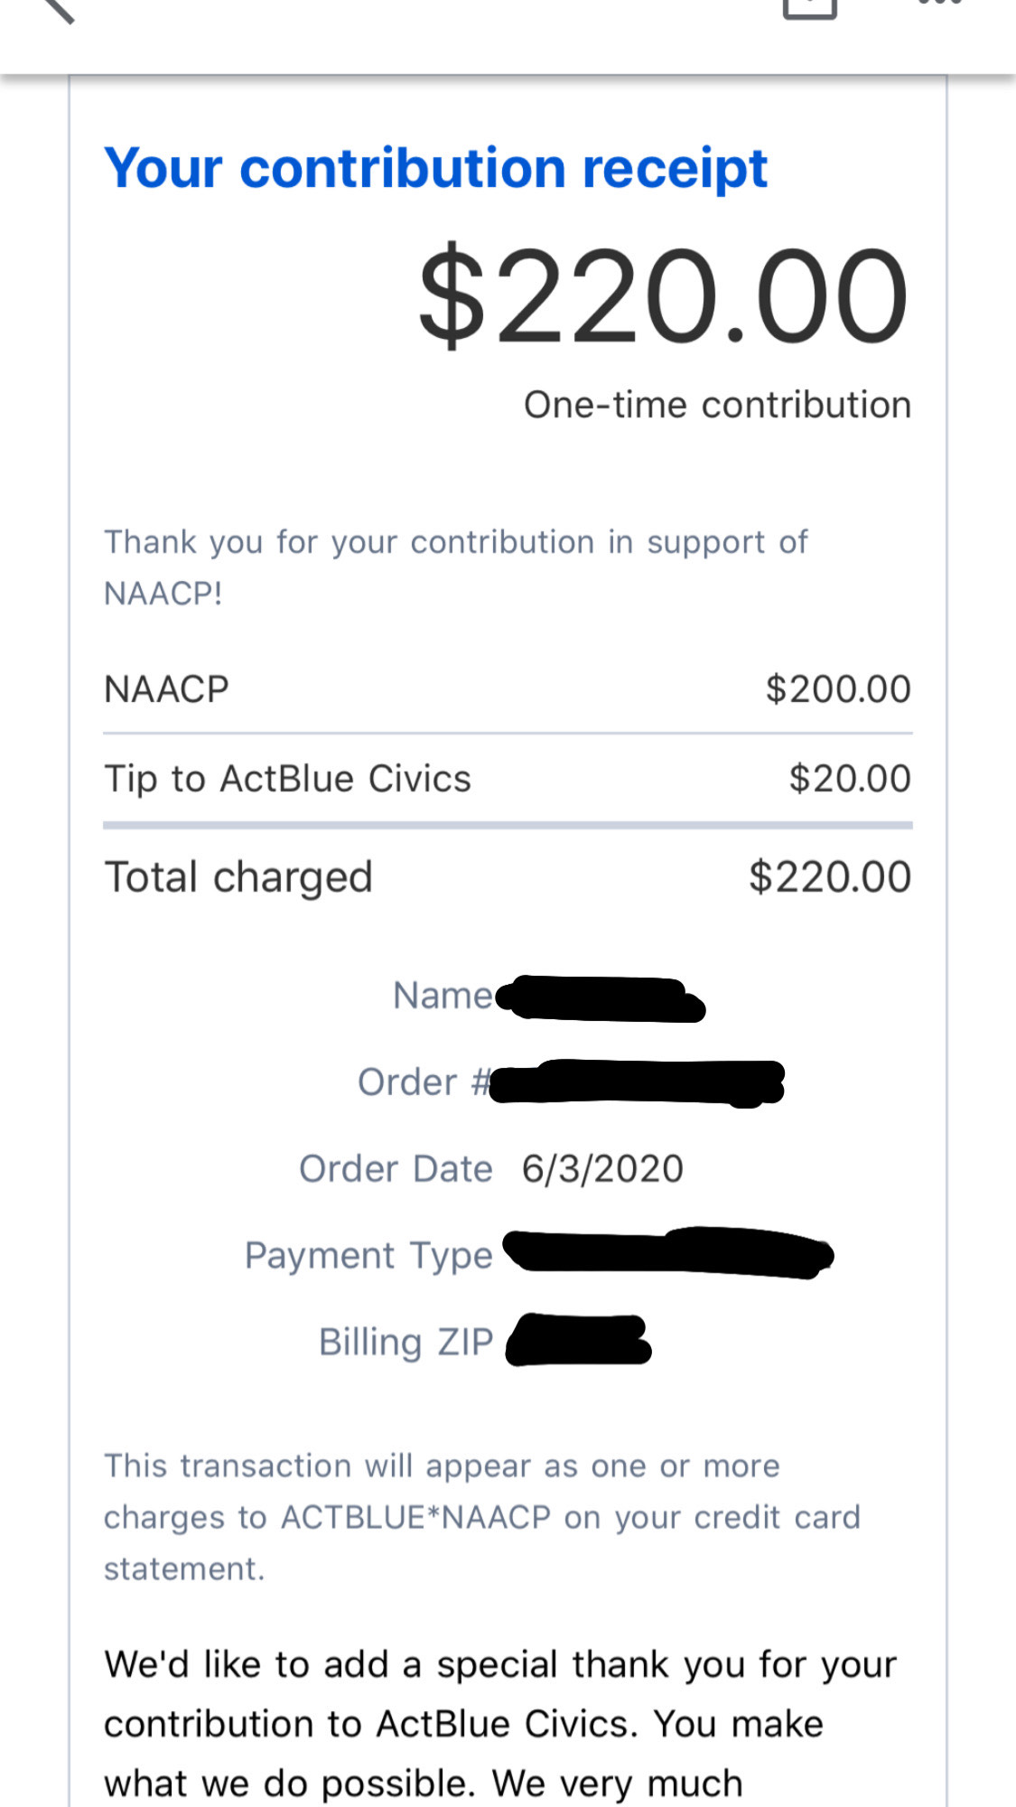Viewport: 1016px width, 1807px height.
Task: Tap the large $220.00 amount
Action: click(x=663, y=296)
